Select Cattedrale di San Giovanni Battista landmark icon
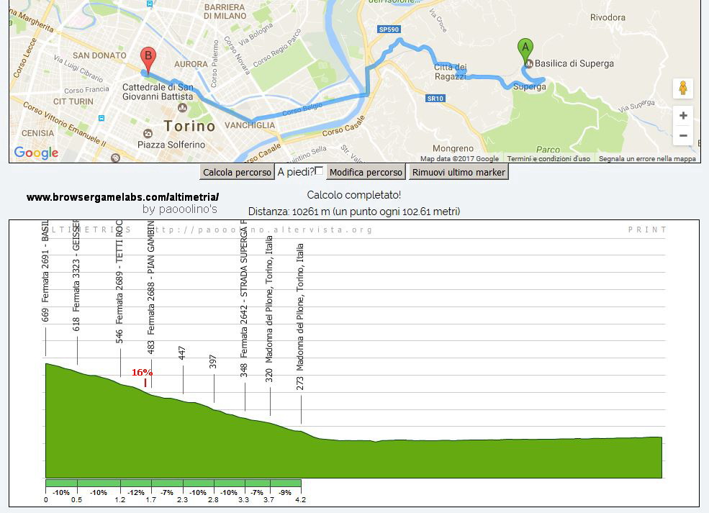The image size is (709, 513). coord(182,108)
